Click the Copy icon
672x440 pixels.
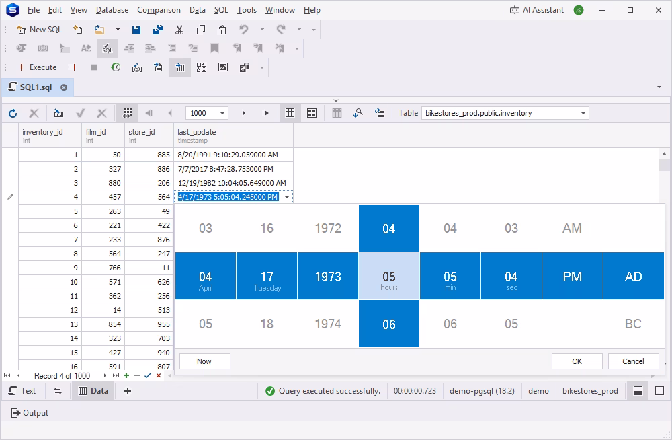click(200, 30)
